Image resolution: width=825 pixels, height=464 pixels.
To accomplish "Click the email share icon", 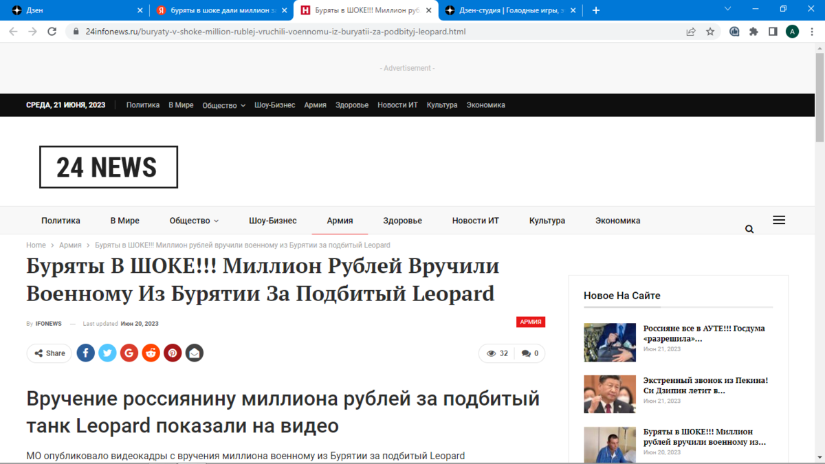I will 195,353.
